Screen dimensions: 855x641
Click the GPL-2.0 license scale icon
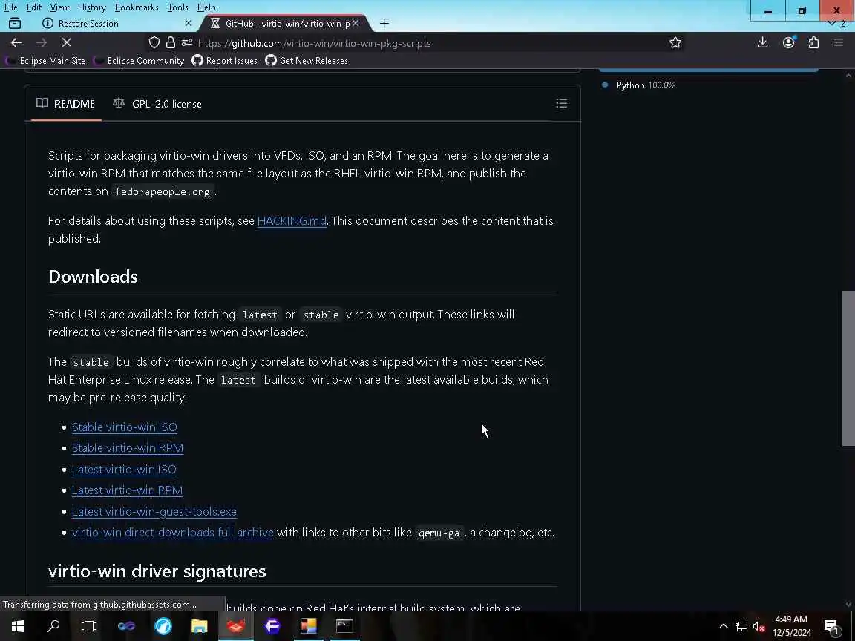click(118, 103)
